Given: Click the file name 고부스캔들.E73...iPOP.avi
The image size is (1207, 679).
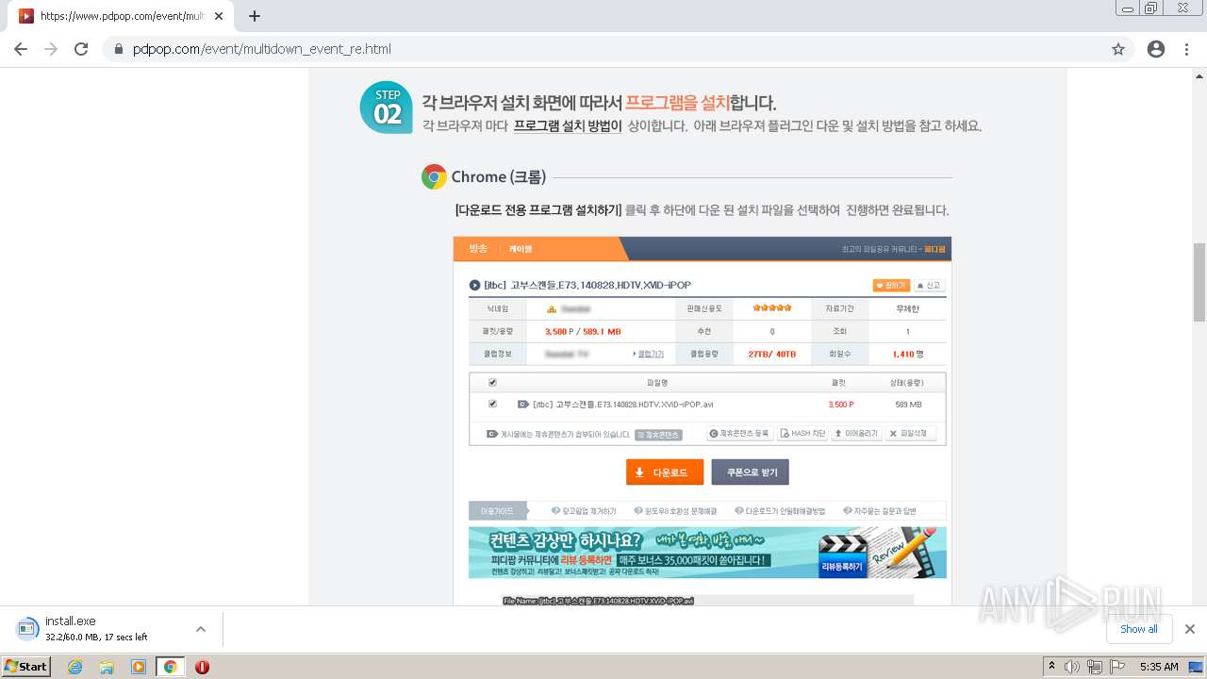Looking at the screenshot, I should pos(622,405).
